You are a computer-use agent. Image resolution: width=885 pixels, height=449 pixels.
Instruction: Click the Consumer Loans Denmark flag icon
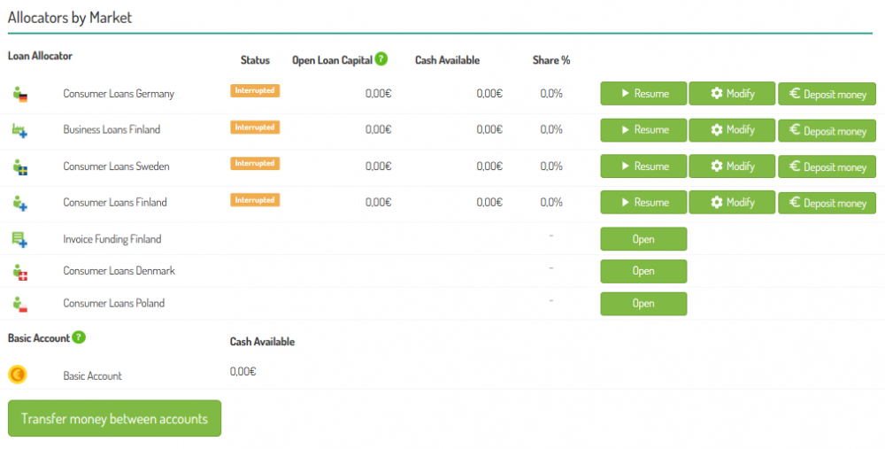pos(19,271)
